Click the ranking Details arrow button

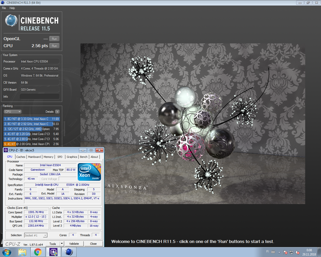click(x=57, y=112)
